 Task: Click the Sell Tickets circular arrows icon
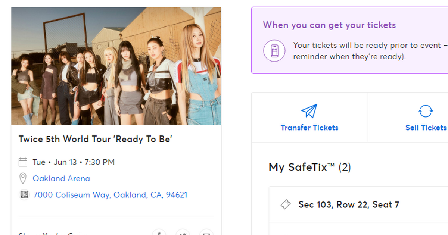pos(425,110)
